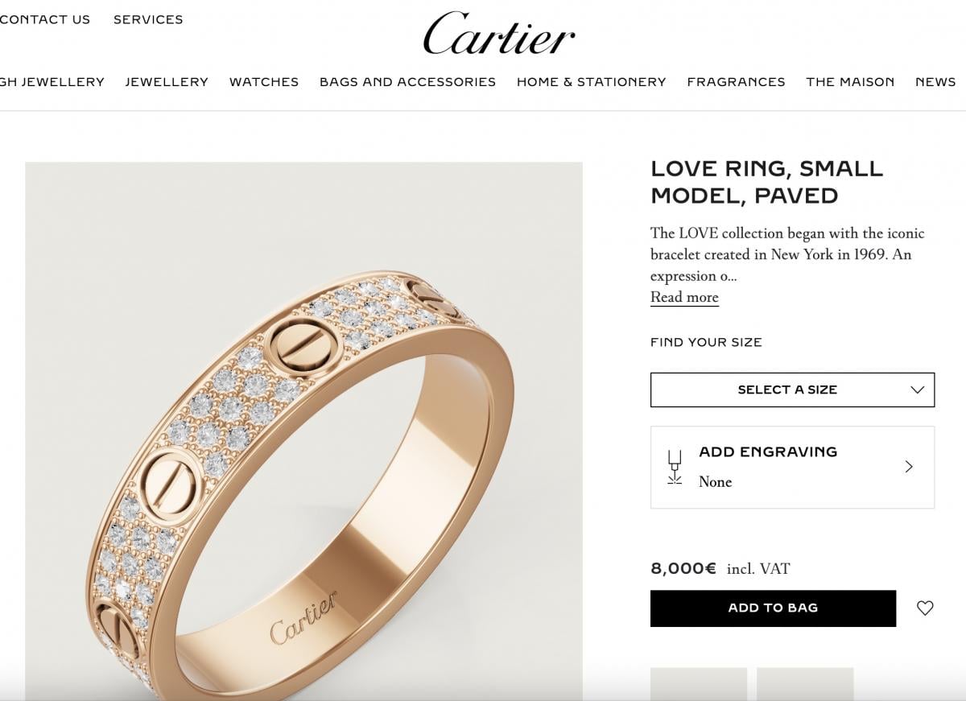Click the Read more link

pos(684,297)
